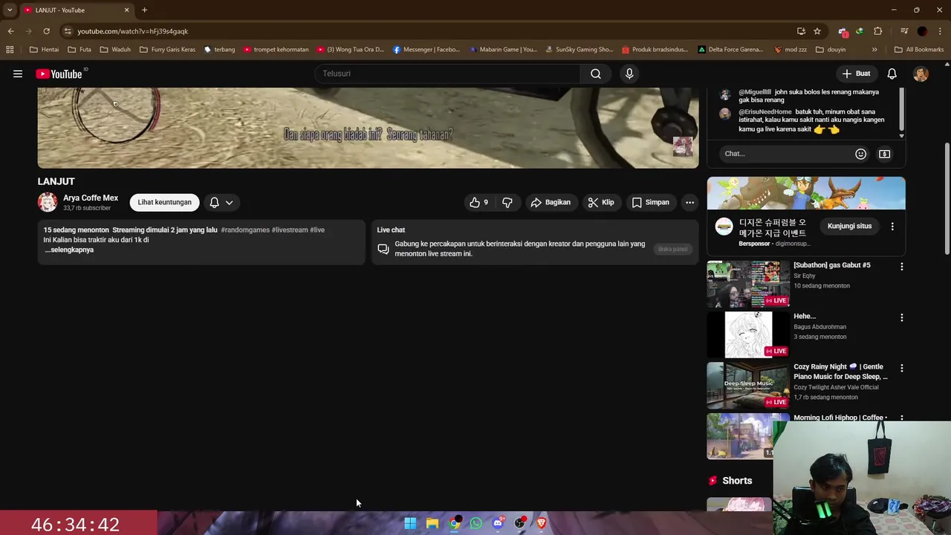Open site information icon in address bar
Viewport: 951px width, 535px height.
click(x=68, y=31)
